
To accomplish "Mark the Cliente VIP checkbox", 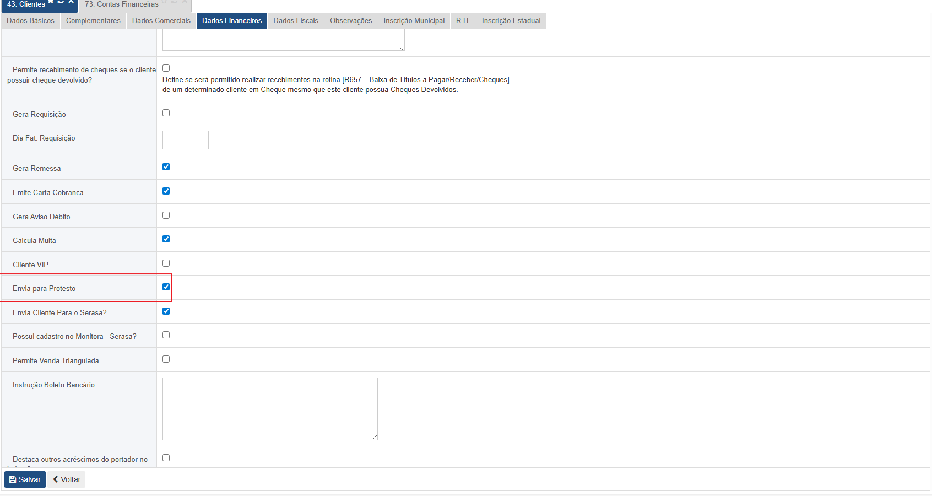I will pos(166,263).
